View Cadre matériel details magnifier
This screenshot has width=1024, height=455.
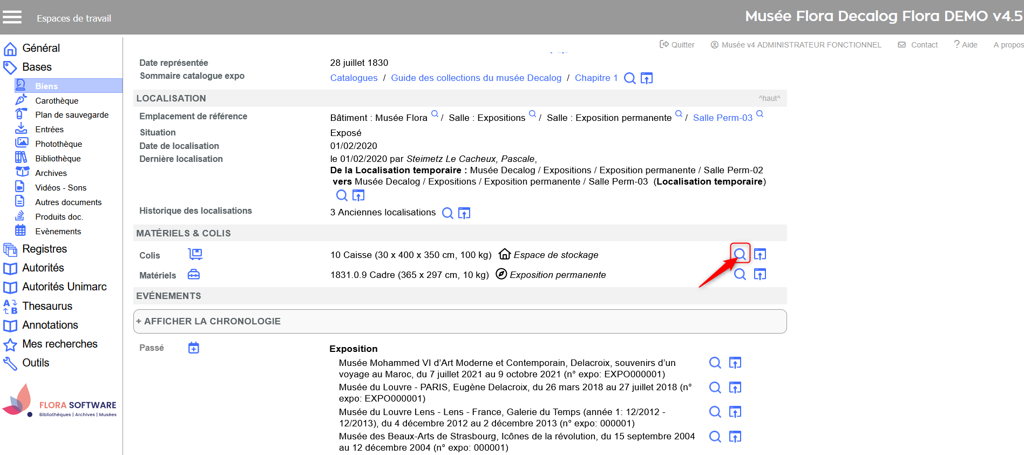coord(740,274)
